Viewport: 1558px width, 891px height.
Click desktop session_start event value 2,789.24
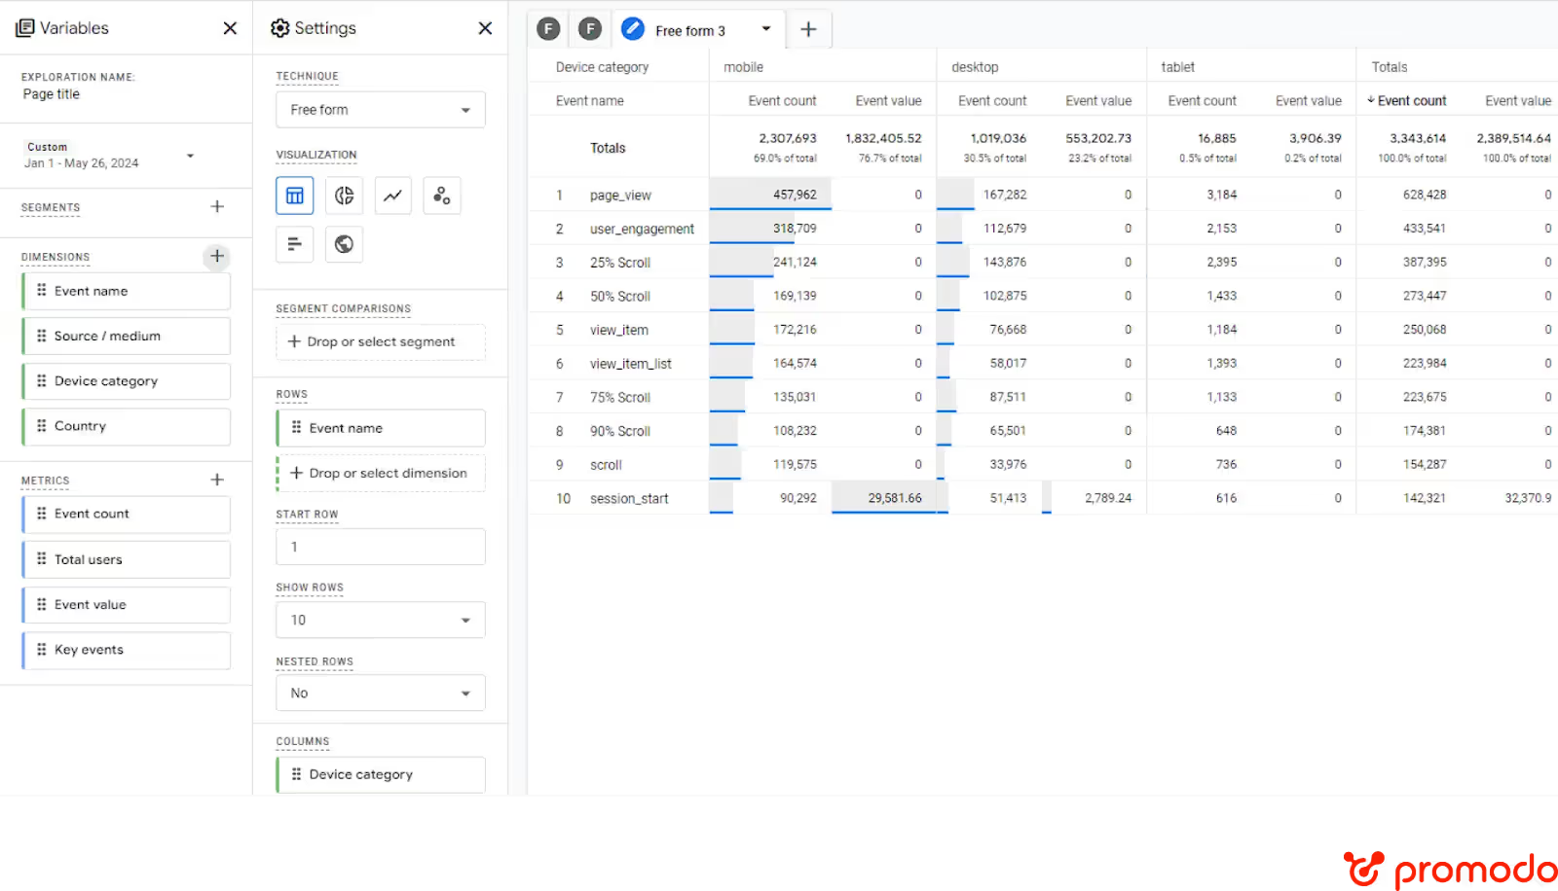point(1108,498)
